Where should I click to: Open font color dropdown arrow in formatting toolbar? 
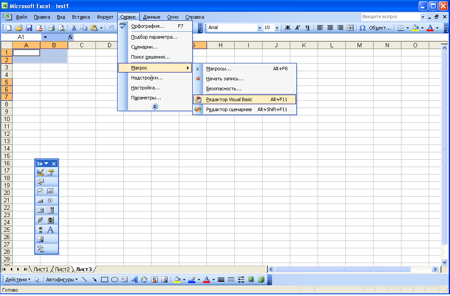pos(437,28)
